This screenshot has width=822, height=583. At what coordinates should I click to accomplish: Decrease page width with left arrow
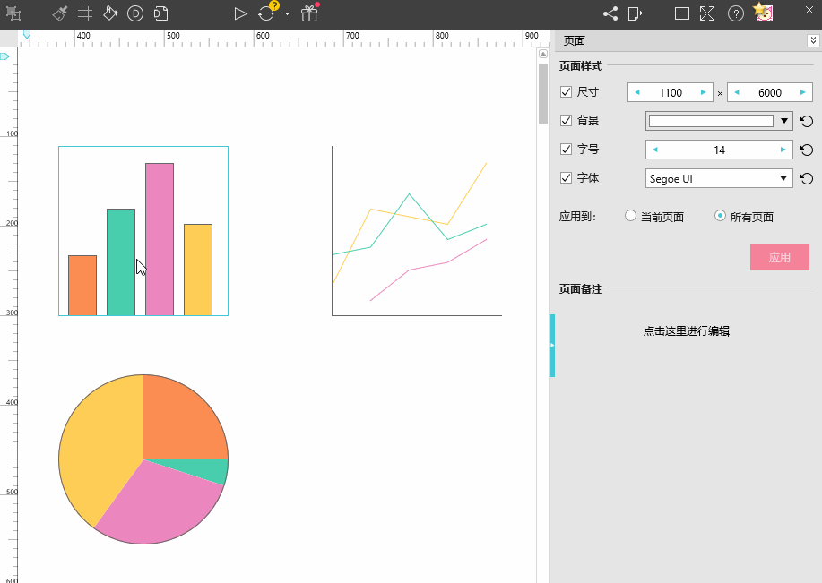(x=637, y=92)
